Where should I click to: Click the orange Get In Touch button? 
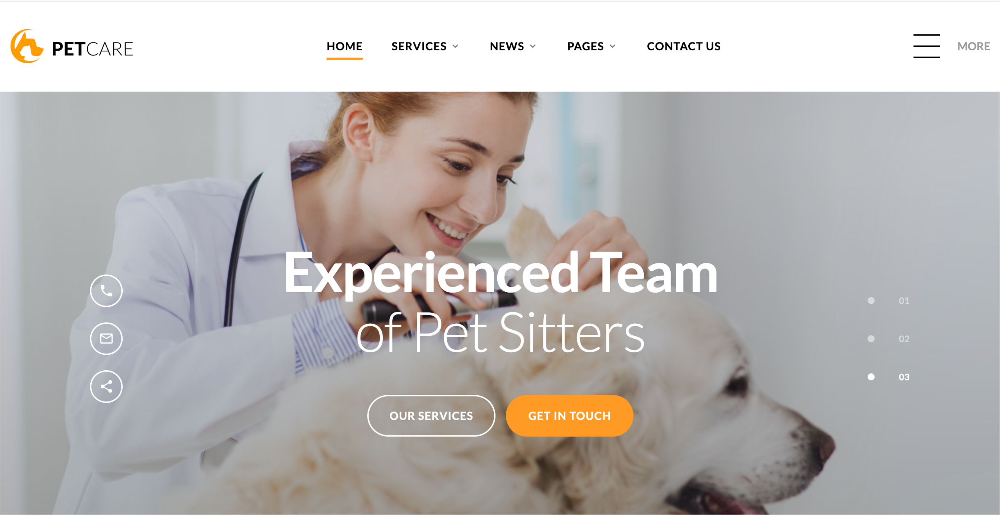569,416
